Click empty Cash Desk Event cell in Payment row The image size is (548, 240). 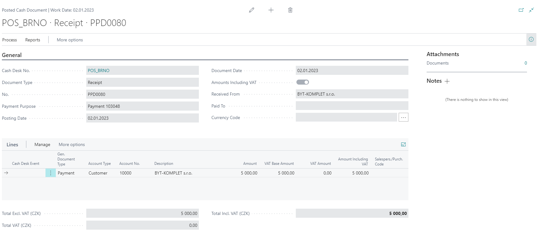(x=28, y=173)
